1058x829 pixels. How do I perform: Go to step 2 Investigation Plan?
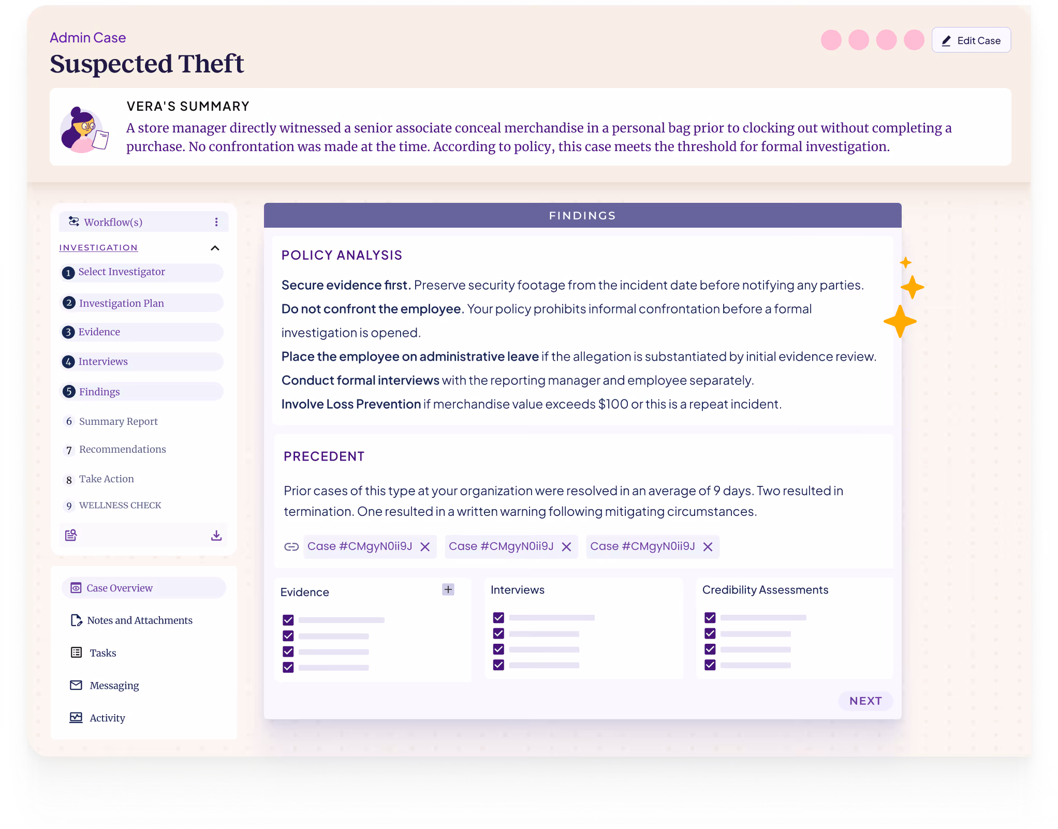[142, 303]
